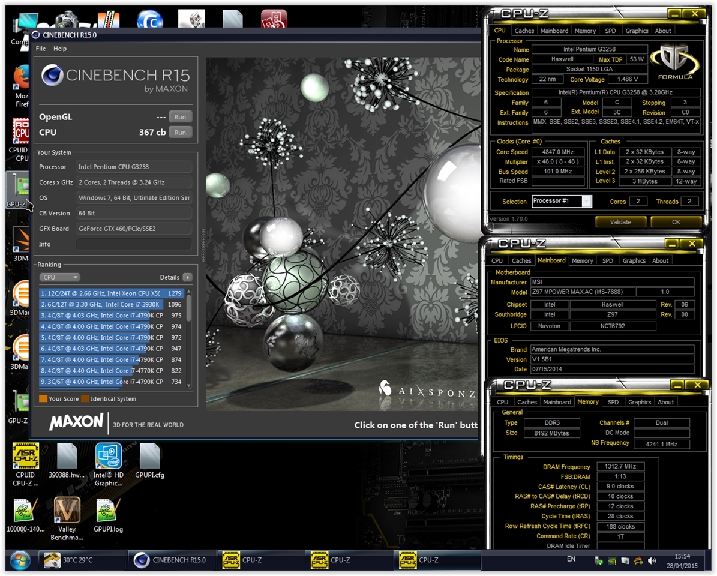Select CPU tab in bottom CPU-Z window
This screenshot has width=717, height=576.
click(503, 402)
